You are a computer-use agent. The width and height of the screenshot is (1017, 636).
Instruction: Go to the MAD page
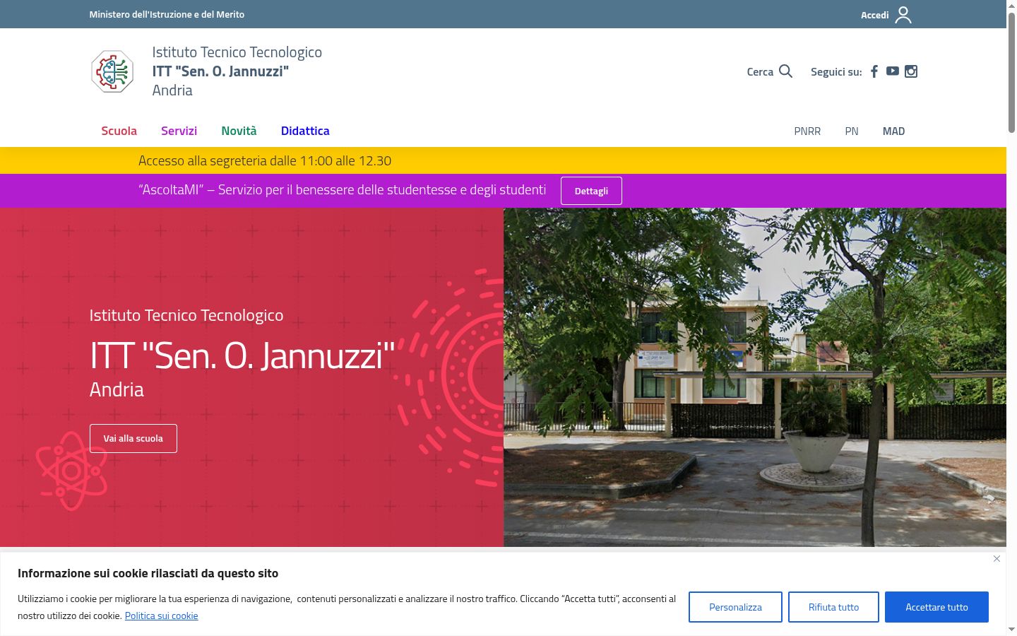(x=893, y=131)
